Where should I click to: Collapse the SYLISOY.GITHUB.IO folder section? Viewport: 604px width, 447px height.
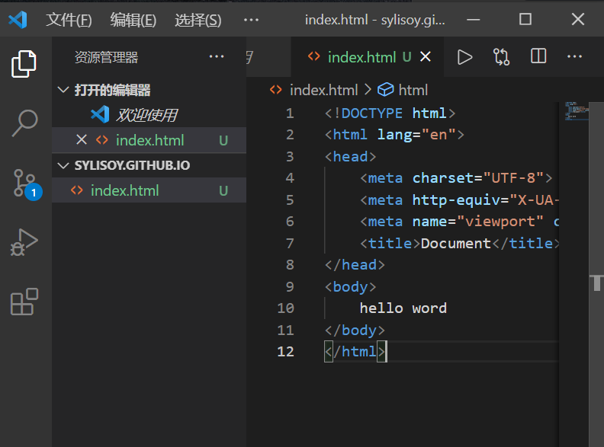coord(63,165)
